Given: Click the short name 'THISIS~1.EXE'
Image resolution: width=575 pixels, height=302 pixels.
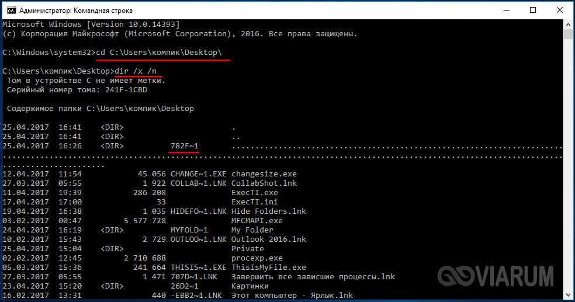Looking at the screenshot, I should tap(199, 268).
